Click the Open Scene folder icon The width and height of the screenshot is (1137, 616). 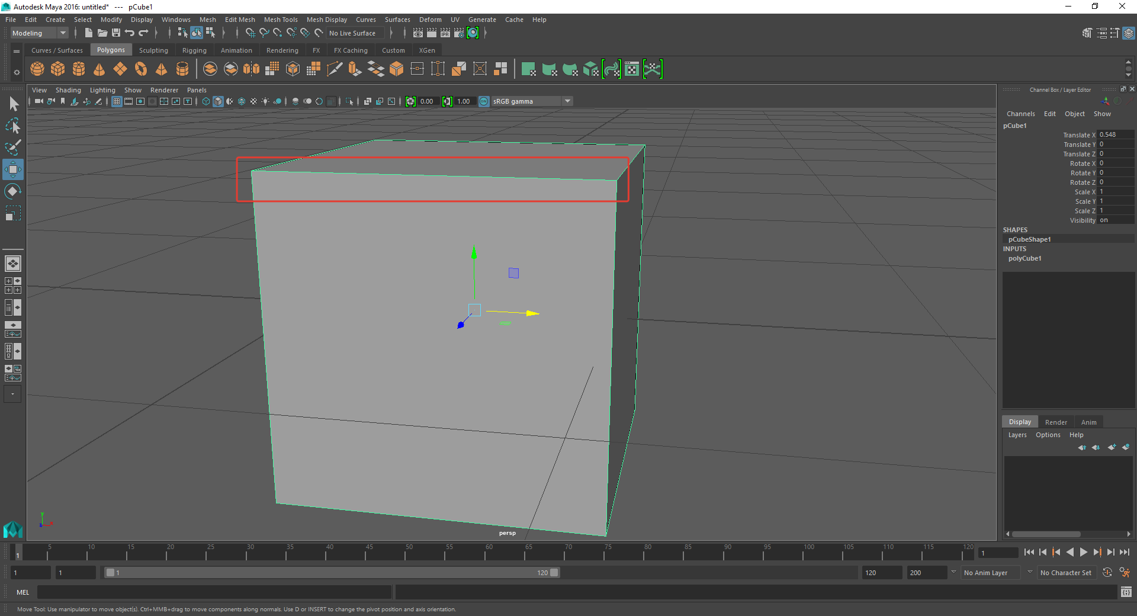pyautogui.click(x=102, y=33)
